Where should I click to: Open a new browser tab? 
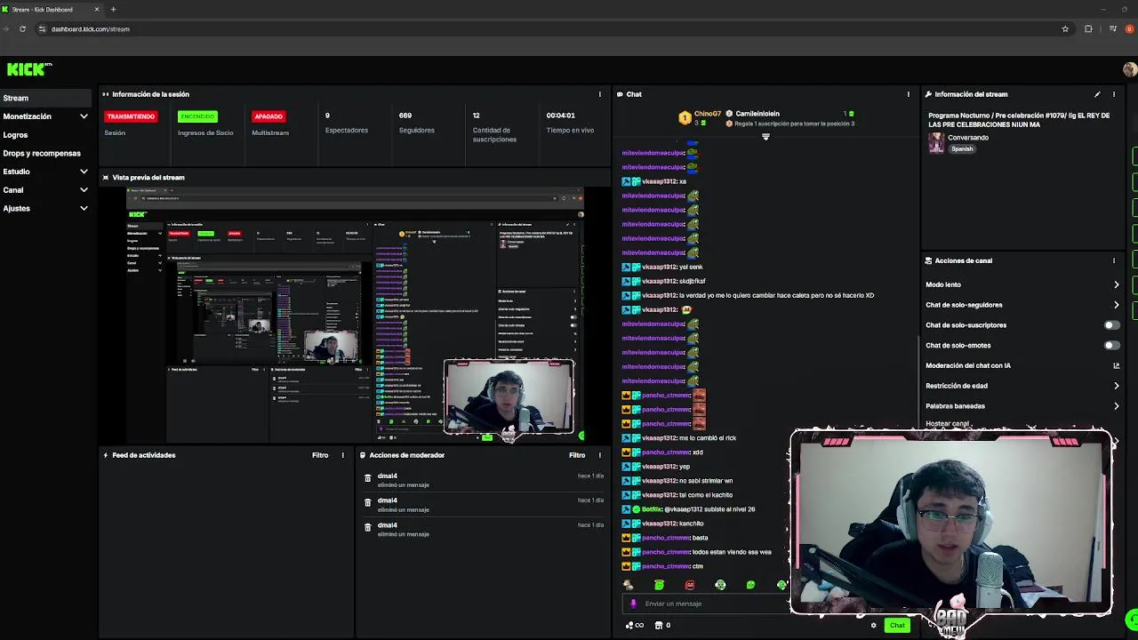tap(113, 9)
